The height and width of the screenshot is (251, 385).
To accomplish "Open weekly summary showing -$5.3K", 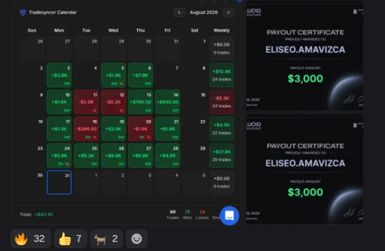I will [x=222, y=102].
